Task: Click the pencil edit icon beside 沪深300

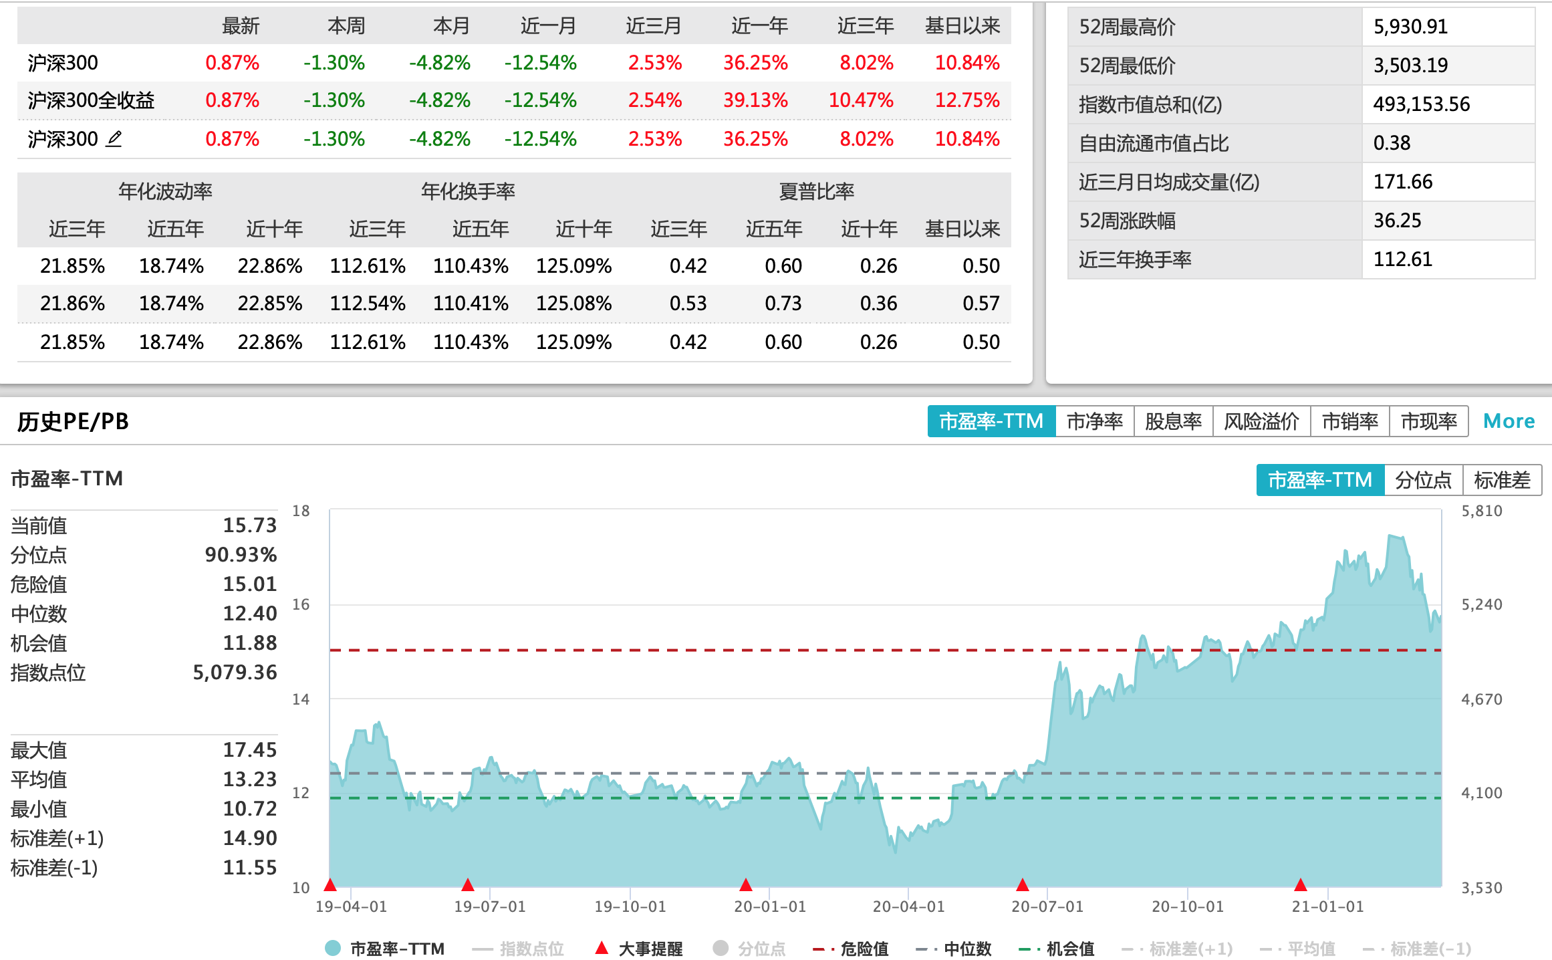Action: [x=114, y=139]
